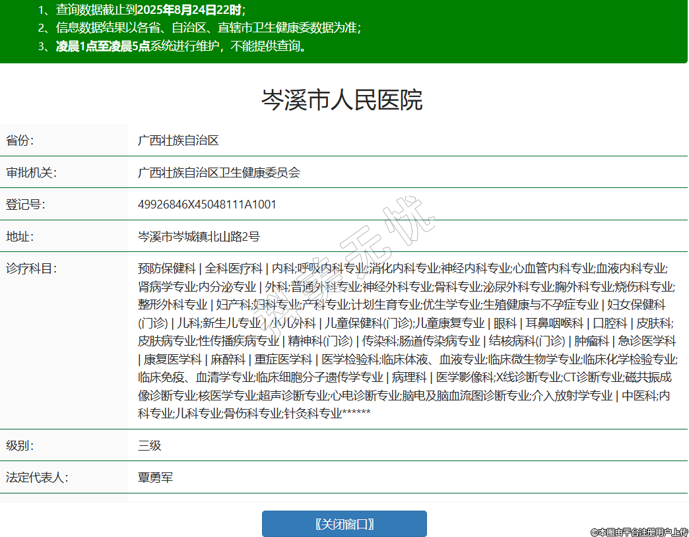Click the province value 广西壮族自治区
Viewport: 689px width, 537px height.
pos(178,141)
